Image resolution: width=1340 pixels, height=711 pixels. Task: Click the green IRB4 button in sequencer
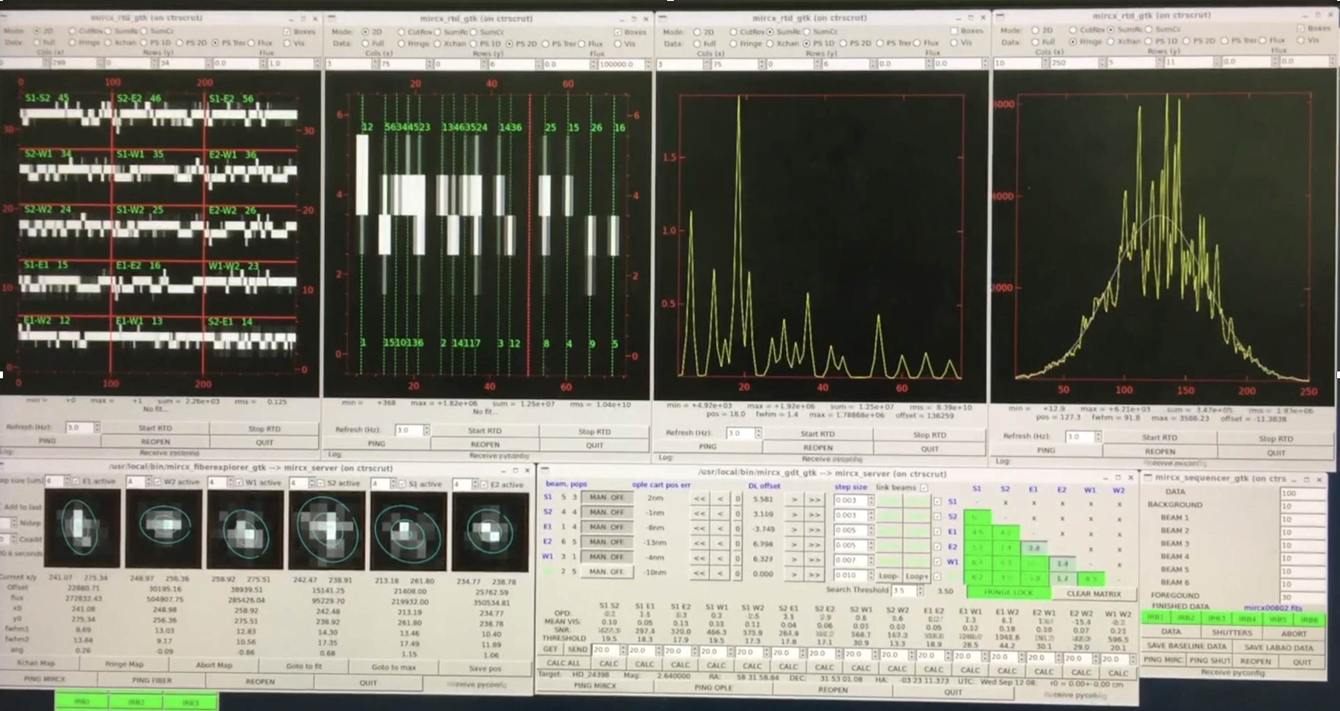coord(1247,619)
